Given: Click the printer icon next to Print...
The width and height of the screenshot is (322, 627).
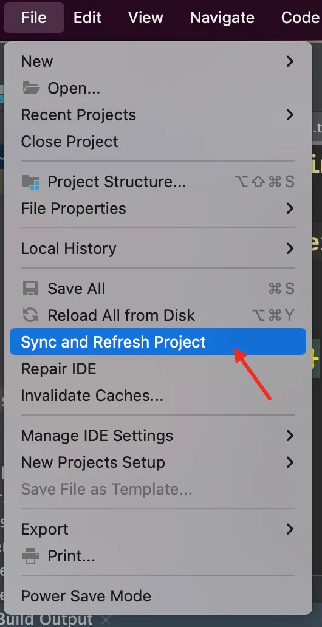Looking at the screenshot, I should coord(30,556).
